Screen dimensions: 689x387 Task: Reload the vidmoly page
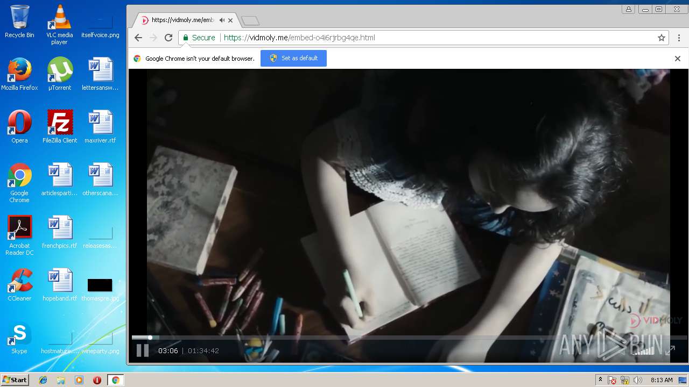[168, 38]
